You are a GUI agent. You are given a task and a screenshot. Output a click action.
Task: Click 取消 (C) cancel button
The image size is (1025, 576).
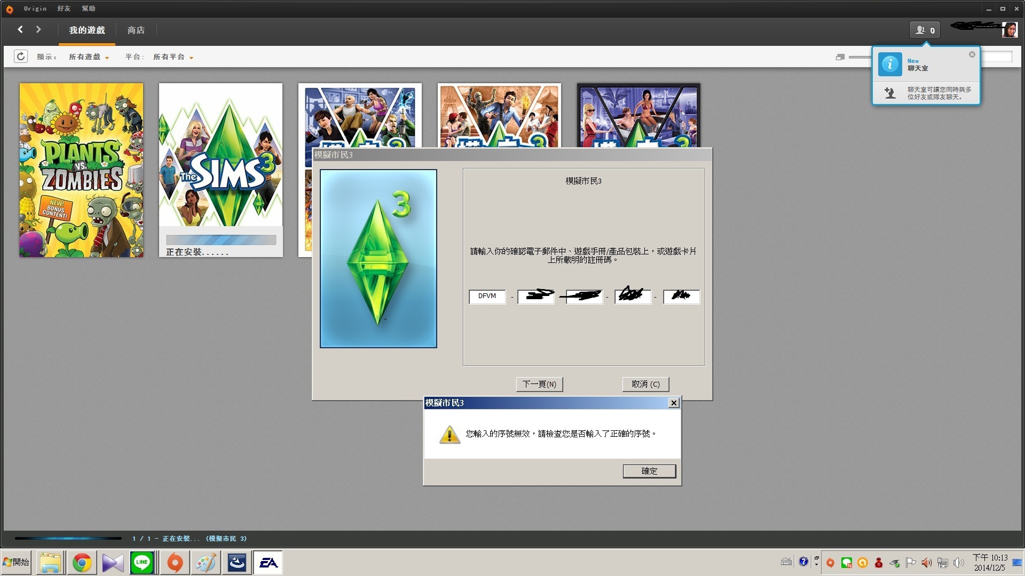[x=646, y=384]
